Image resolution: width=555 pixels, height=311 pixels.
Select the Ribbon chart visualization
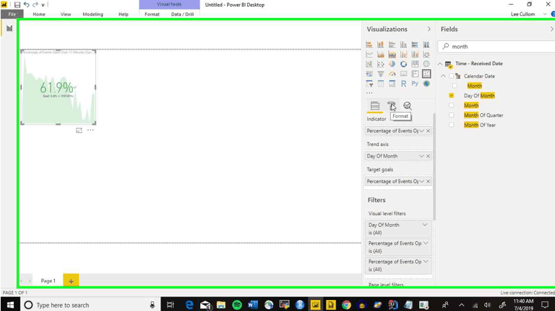point(426,54)
